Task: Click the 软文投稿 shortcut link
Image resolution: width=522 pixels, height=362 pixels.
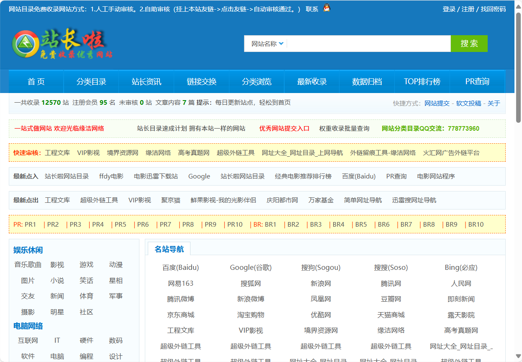Action: pyautogui.click(x=468, y=103)
